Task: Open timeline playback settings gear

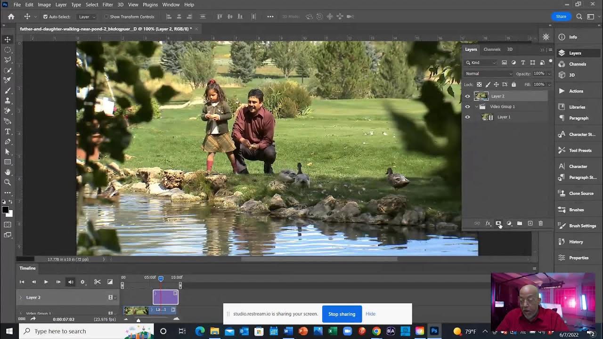Action: (x=83, y=282)
